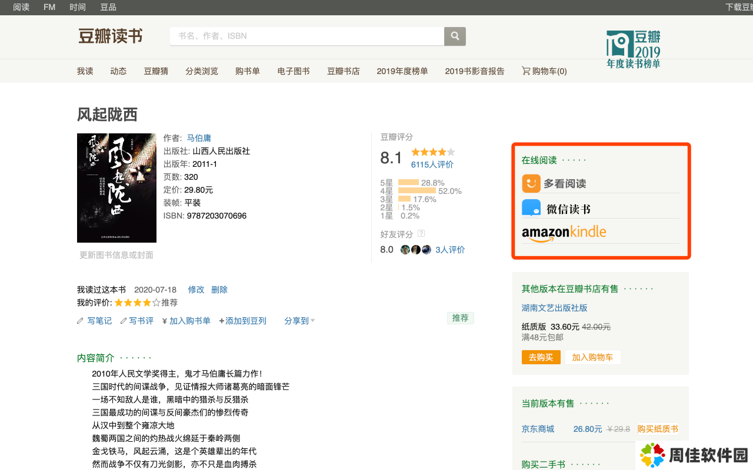Set my rating using the fifth star
The image size is (753, 470).
tap(156, 303)
